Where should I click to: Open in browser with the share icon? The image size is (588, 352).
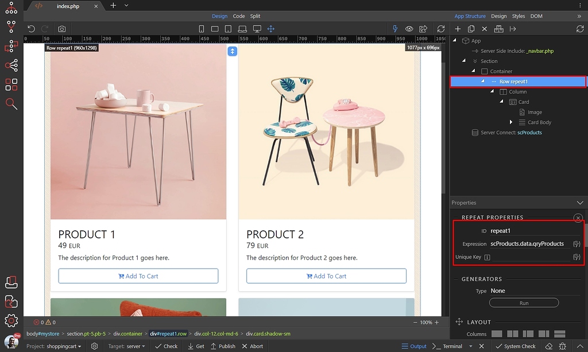coord(423,29)
